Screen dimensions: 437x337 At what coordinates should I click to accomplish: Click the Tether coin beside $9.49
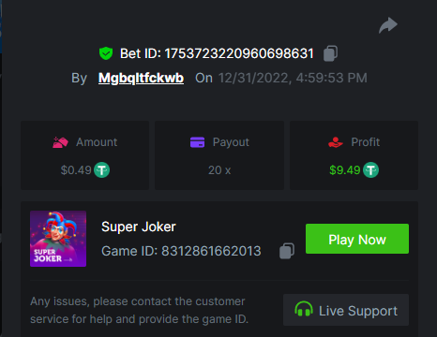[x=370, y=170]
